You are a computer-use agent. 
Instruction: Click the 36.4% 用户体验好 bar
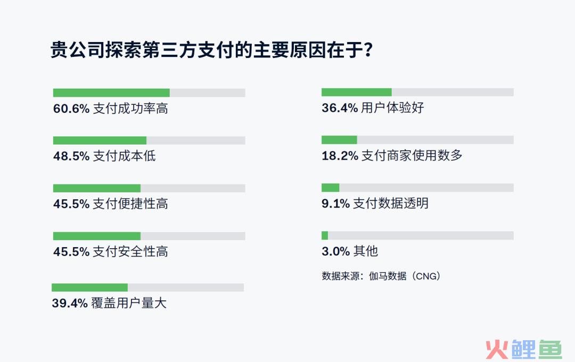tap(417, 92)
